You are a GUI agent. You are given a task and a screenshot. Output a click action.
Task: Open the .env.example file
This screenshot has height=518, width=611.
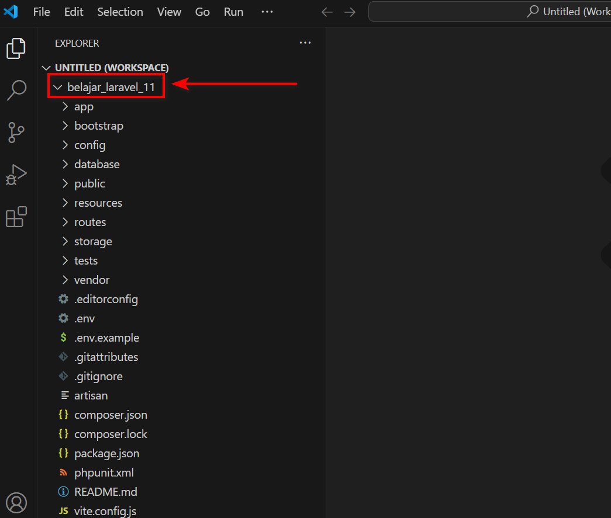[107, 338]
